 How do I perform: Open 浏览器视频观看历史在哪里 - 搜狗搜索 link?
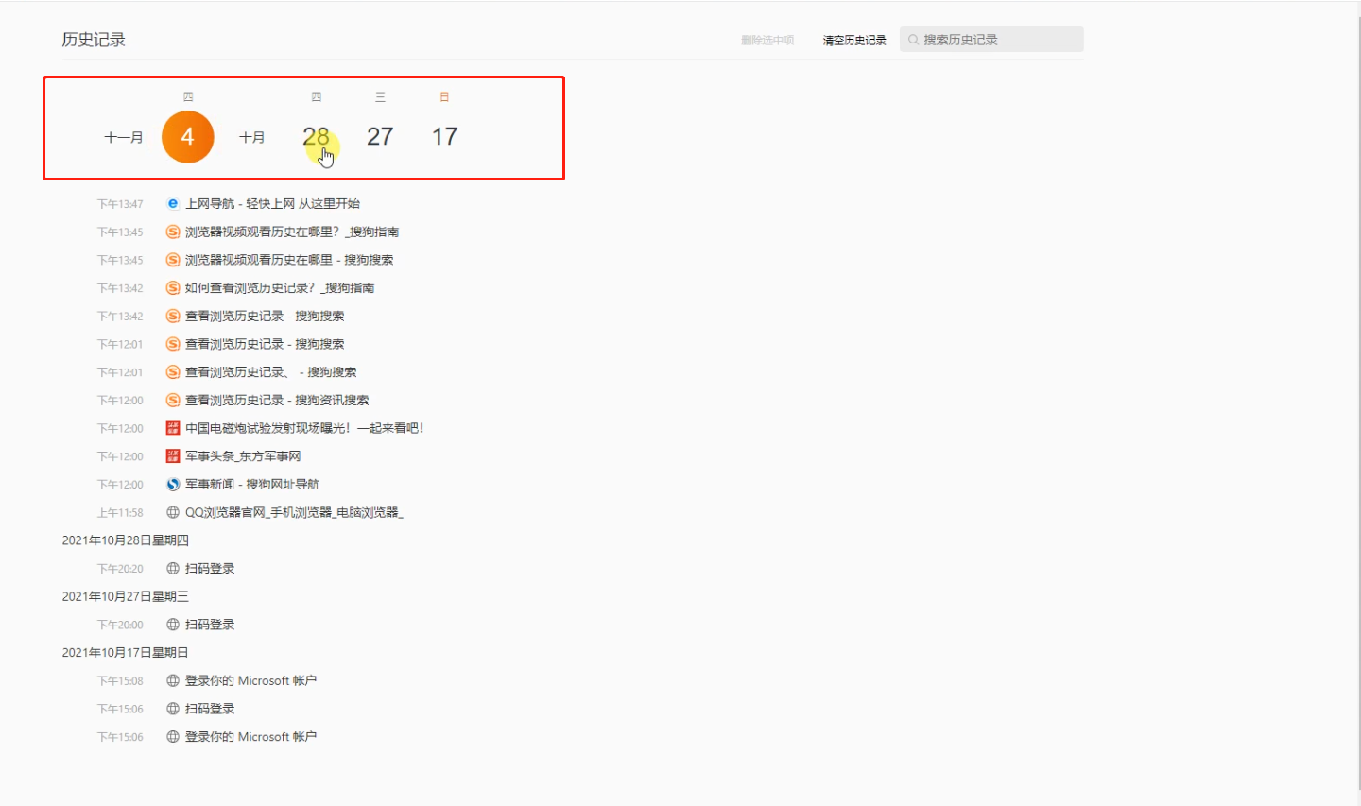[x=289, y=260]
